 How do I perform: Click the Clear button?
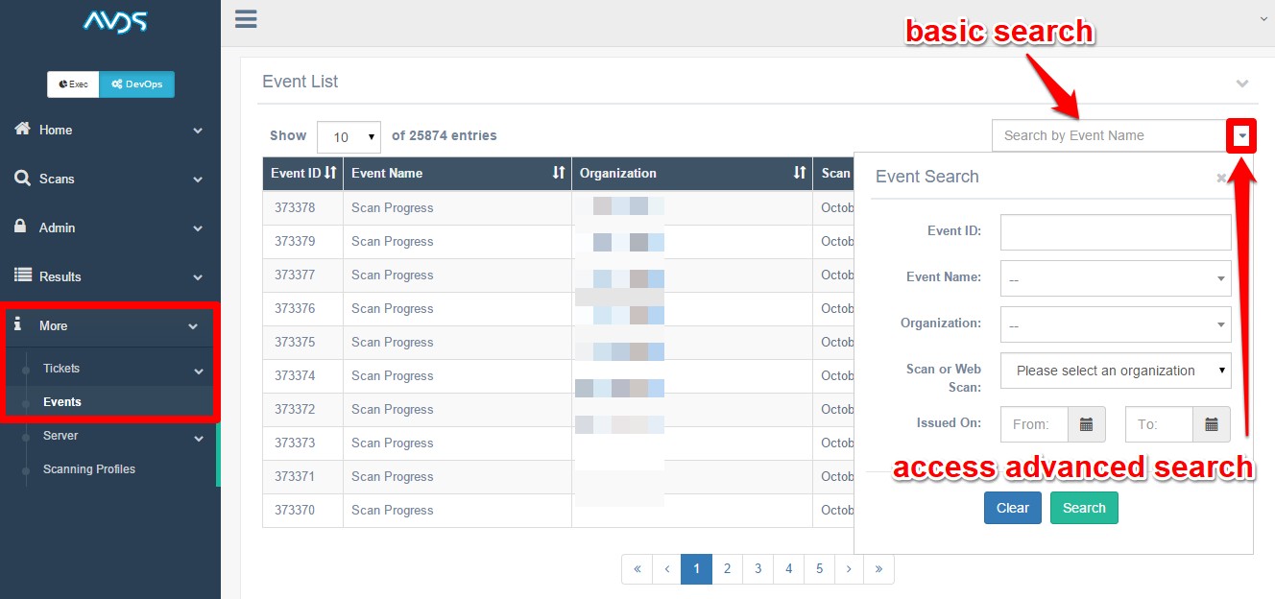click(x=1013, y=508)
